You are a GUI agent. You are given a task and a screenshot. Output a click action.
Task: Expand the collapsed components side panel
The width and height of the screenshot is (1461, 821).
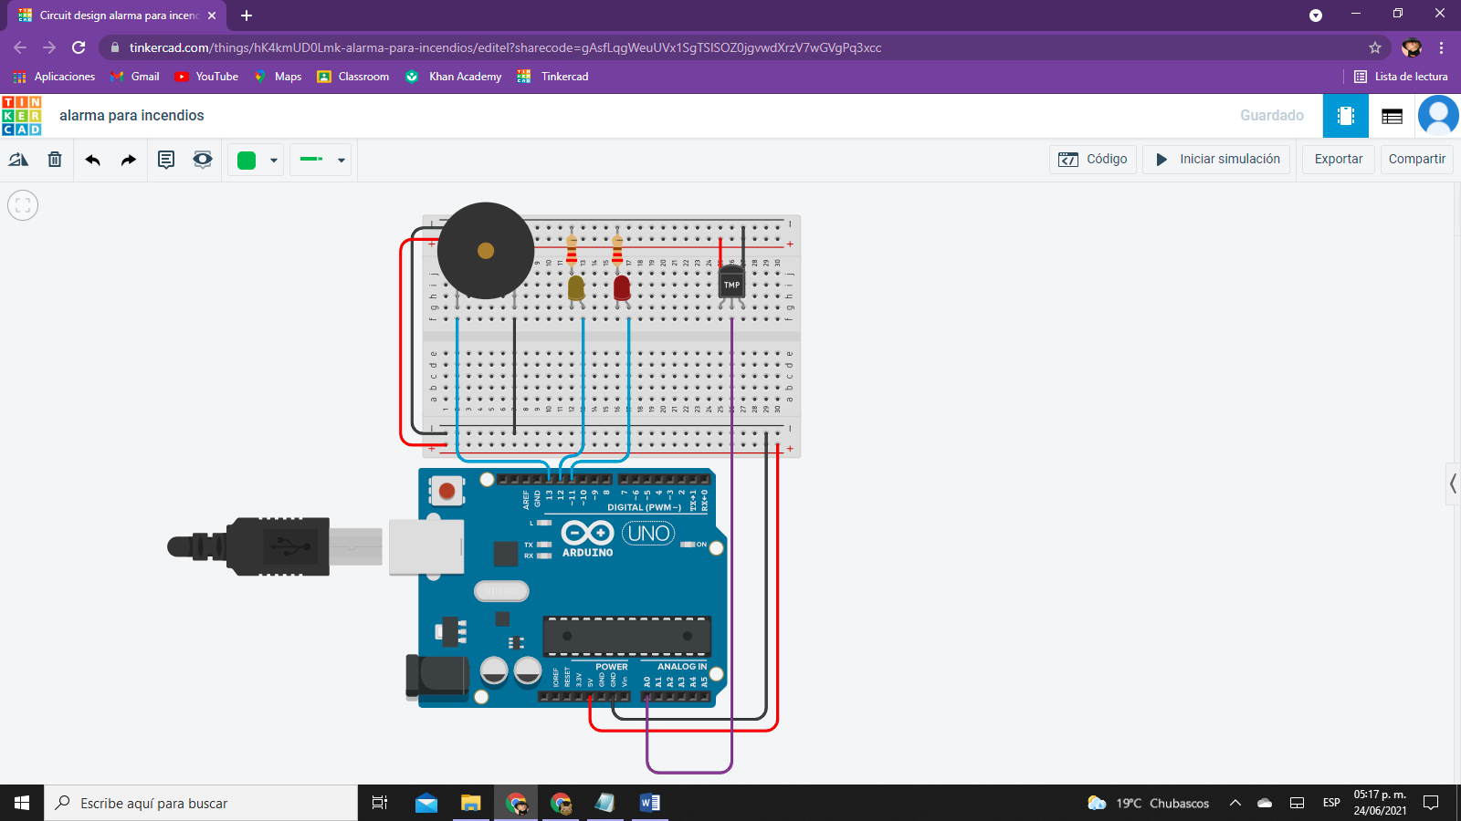[1452, 483]
